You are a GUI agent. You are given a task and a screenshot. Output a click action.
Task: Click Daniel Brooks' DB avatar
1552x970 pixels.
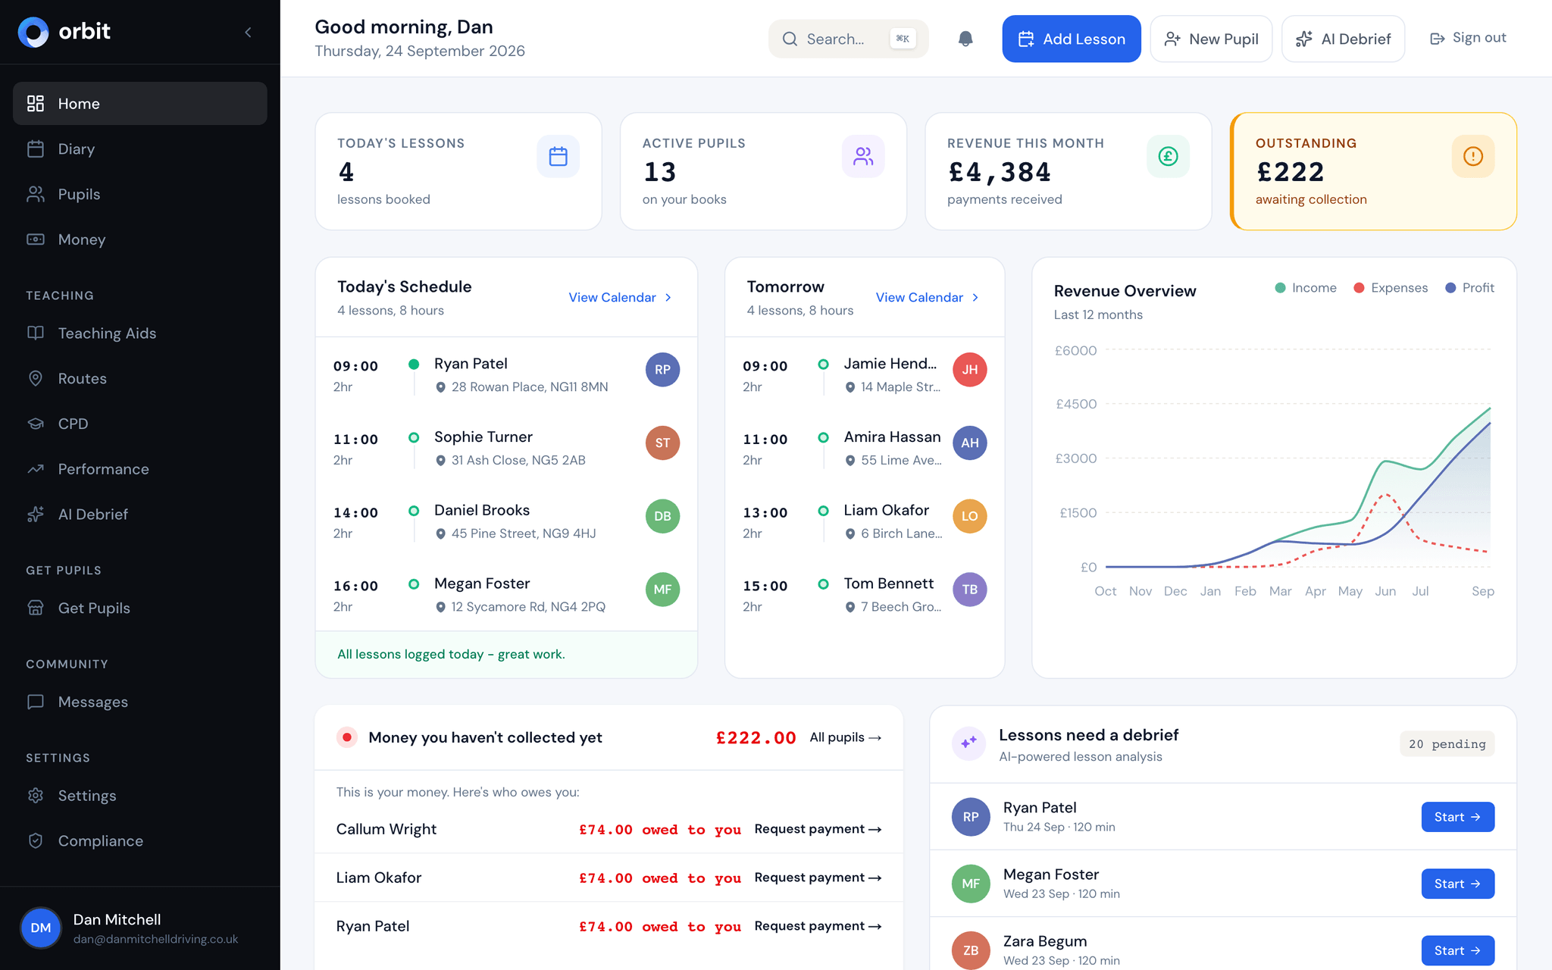pos(662,516)
